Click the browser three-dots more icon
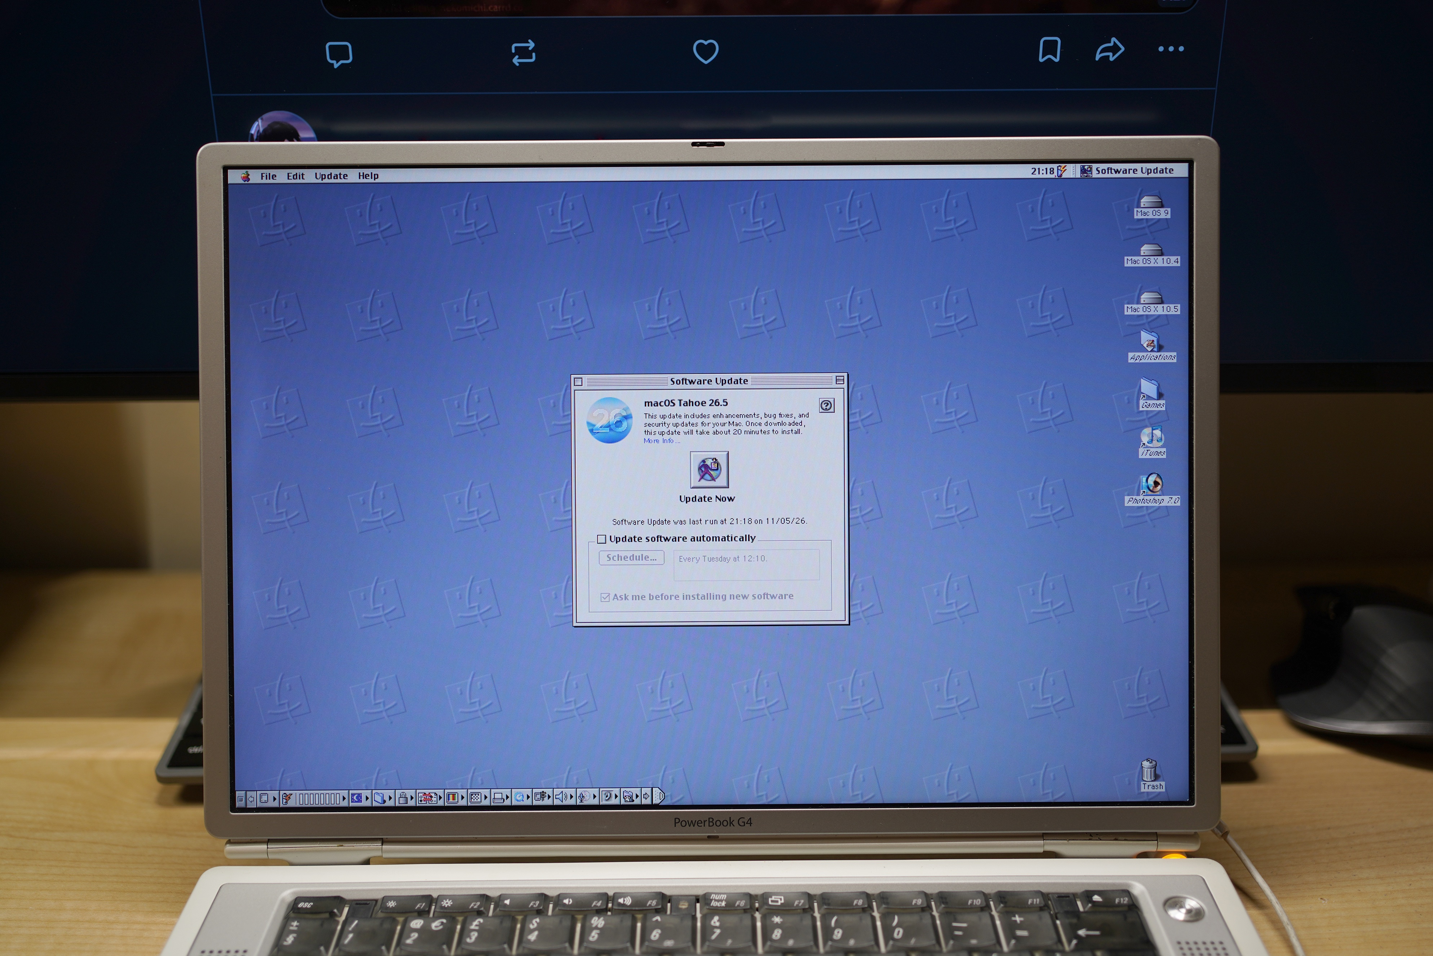Screen dimensions: 1433x956 [x=1171, y=49]
